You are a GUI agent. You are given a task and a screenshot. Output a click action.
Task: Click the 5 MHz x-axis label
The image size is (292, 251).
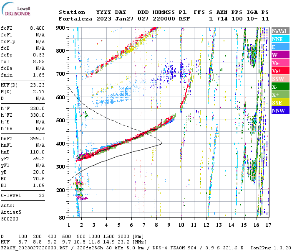coord(119,225)
